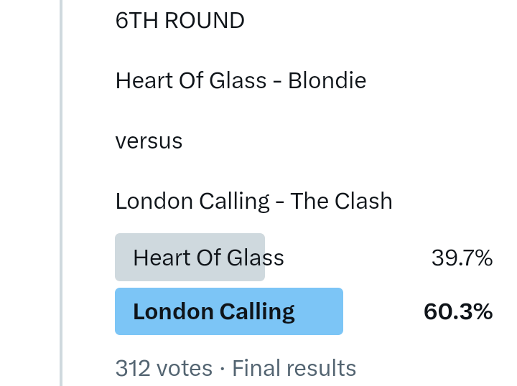The width and height of the screenshot is (517, 386).
Task: Select the "London Calling - The Clash" tweet line
Action: [253, 201]
